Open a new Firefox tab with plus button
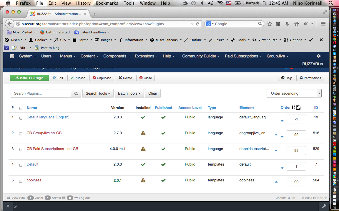The width and height of the screenshot is (339, 211). coord(94,14)
